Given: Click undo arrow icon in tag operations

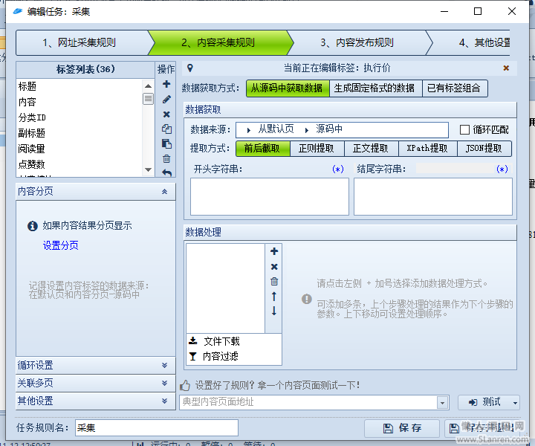Looking at the screenshot, I should click(166, 173).
